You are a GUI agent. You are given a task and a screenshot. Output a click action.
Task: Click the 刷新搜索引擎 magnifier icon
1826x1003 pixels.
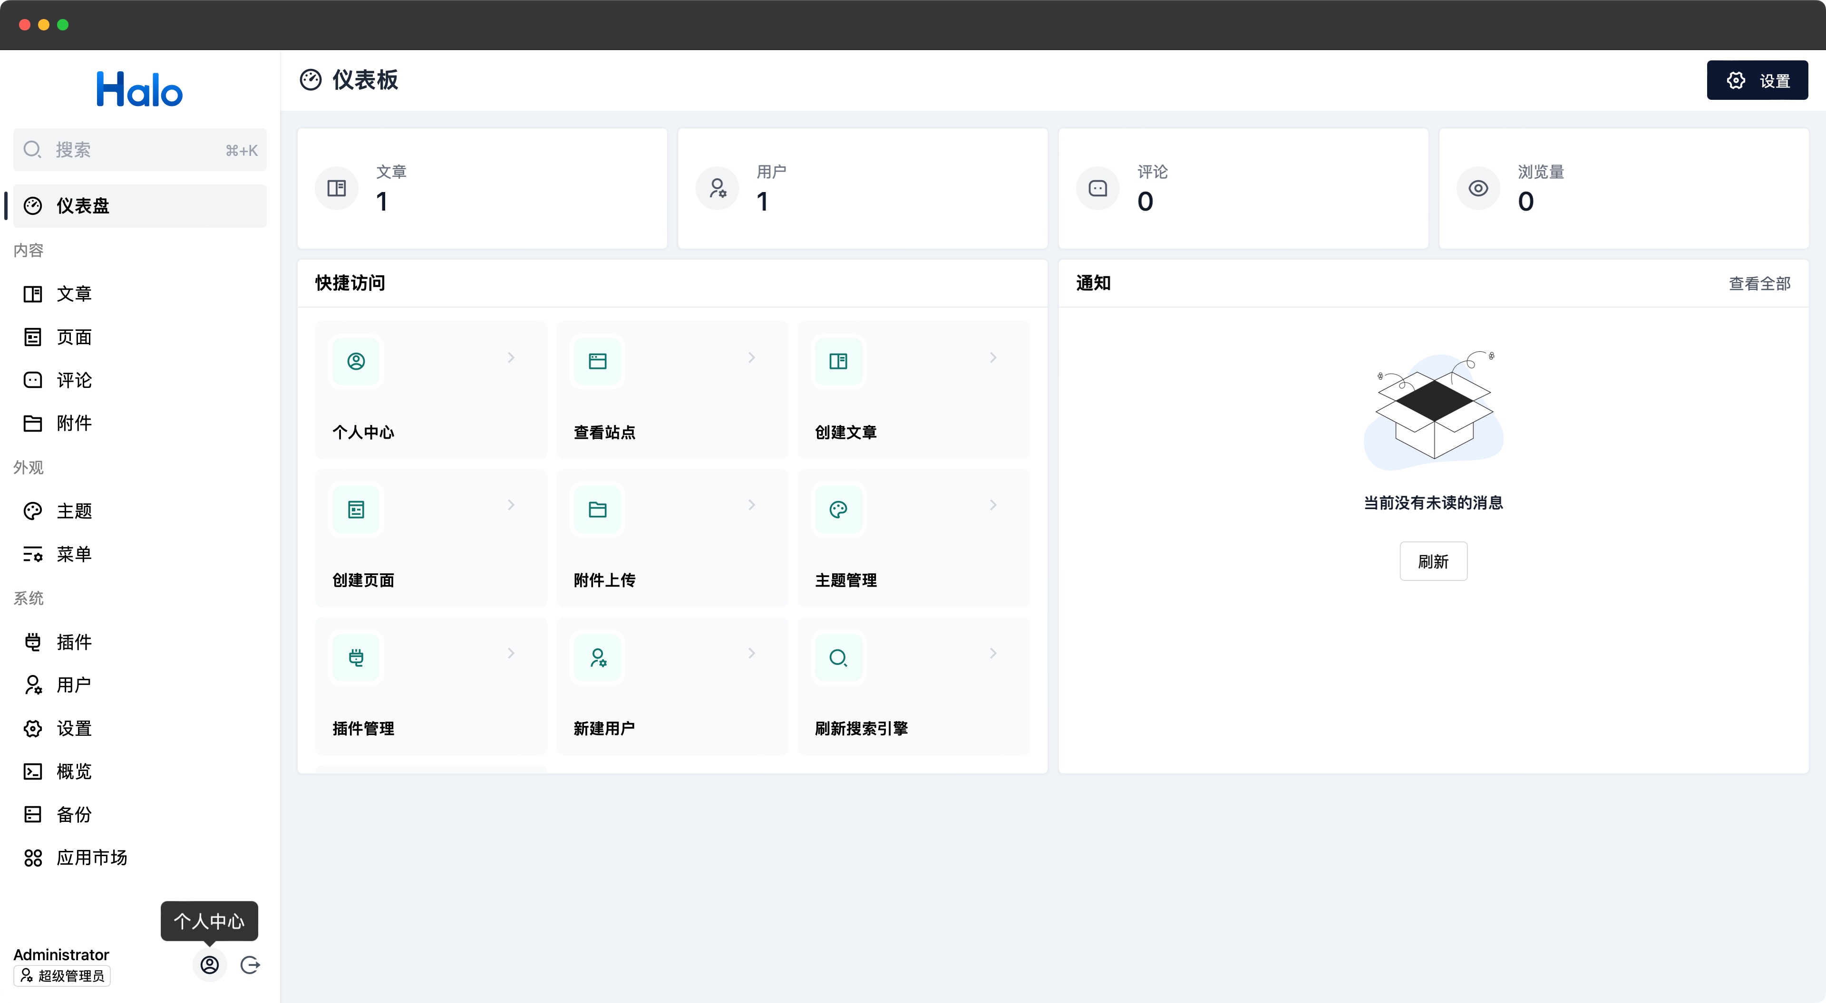coord(838,658)
